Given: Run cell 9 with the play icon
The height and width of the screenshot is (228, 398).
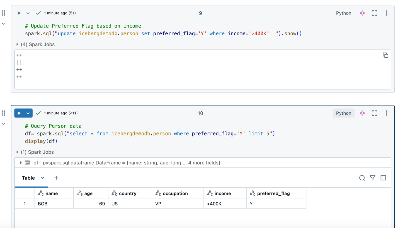Looking at the screenshot, I should (19, 13).
